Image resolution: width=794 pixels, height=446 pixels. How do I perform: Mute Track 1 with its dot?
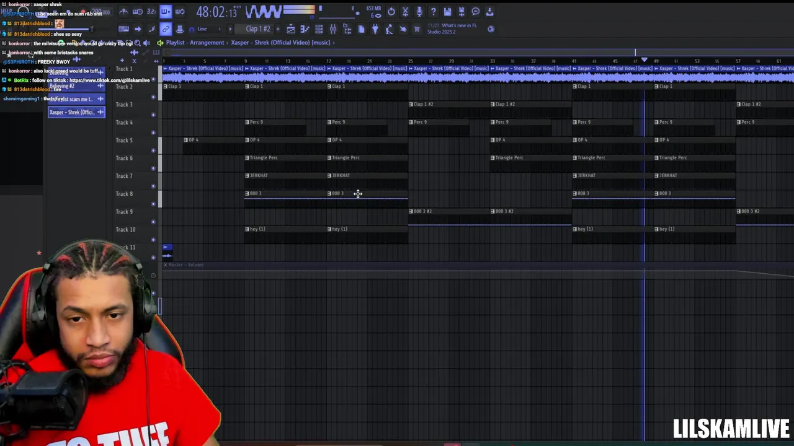(x=153, y=79)
